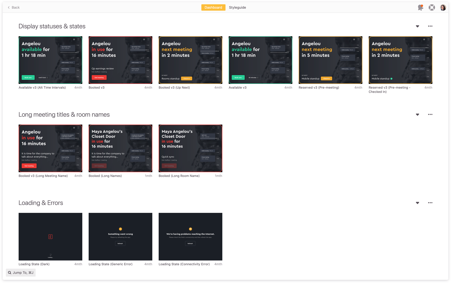
Task: Go back using the Back link
Action: pos(14,7)
